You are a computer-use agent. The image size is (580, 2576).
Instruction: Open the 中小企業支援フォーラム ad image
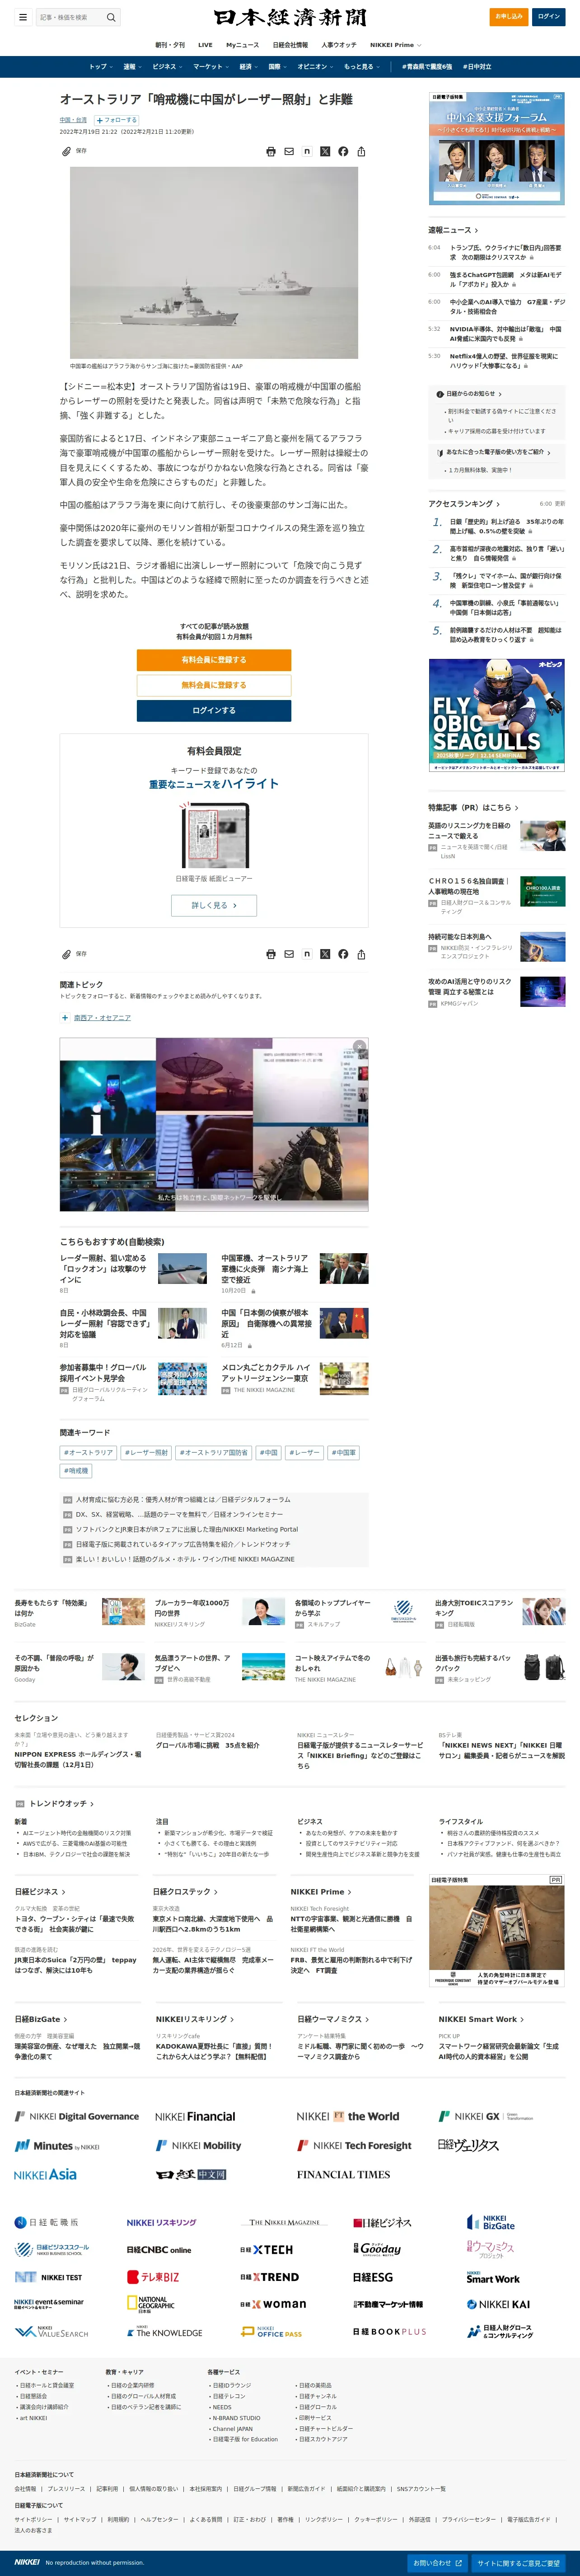(x=497, y=149)
